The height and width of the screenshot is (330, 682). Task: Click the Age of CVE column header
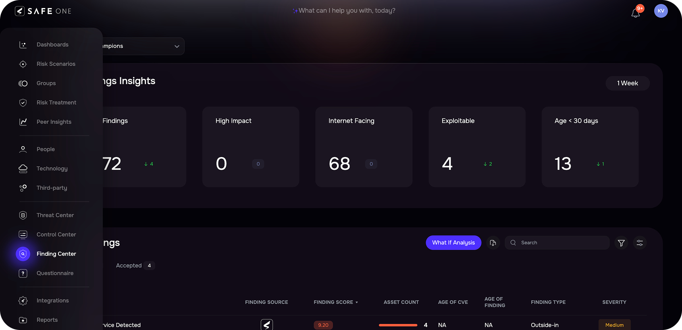click(453, 302)
